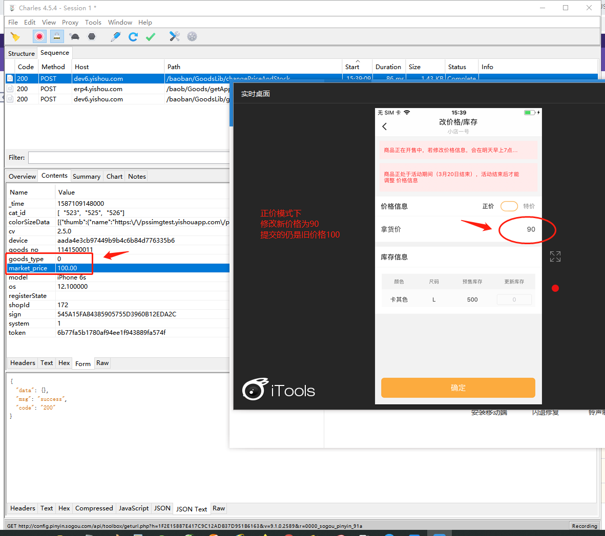Click the iTools fullscreen expand icon

(555, 256)
